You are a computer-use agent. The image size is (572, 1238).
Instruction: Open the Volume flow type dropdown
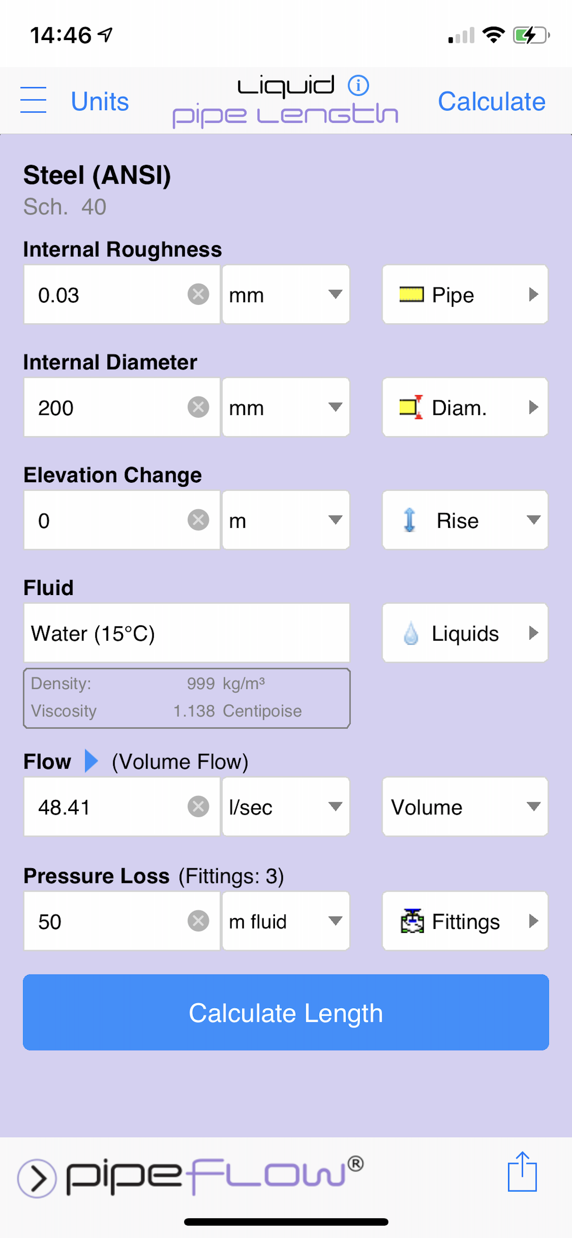(465, 806)
